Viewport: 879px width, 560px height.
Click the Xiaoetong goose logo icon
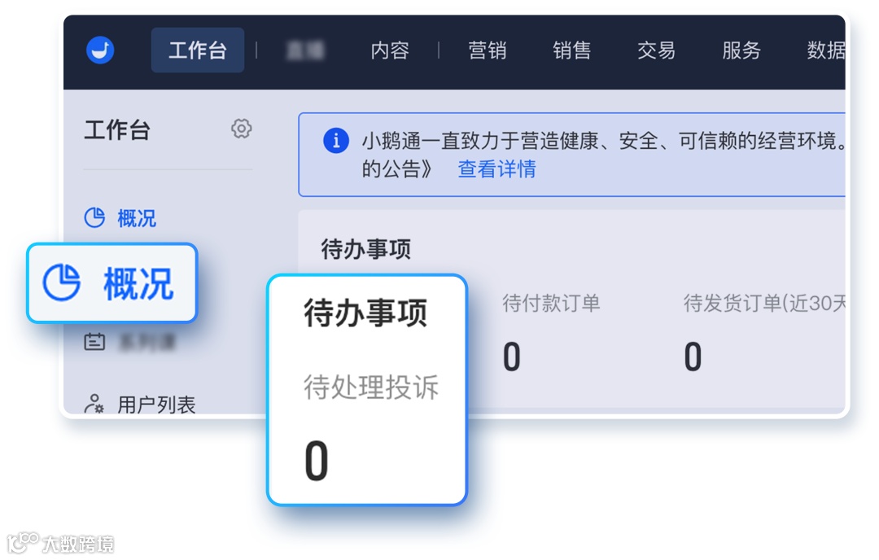point(100,50)
